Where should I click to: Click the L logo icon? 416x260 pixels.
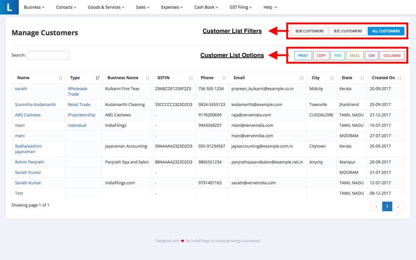point(9,7)
